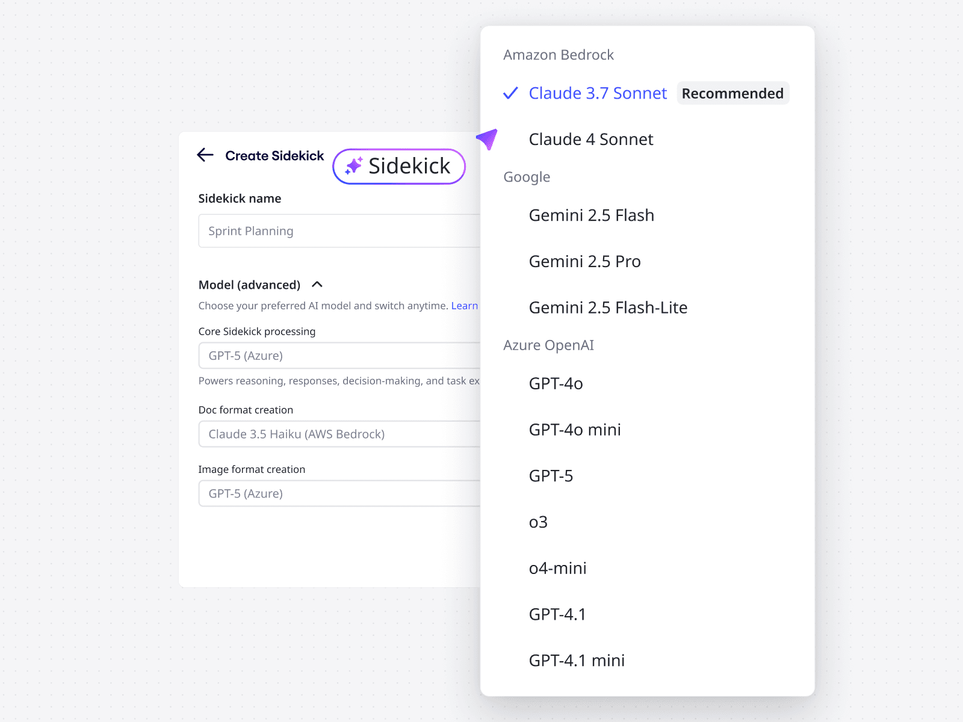Open the Image format creation dropdown
The image size is (963, 722).
(339, 493)
